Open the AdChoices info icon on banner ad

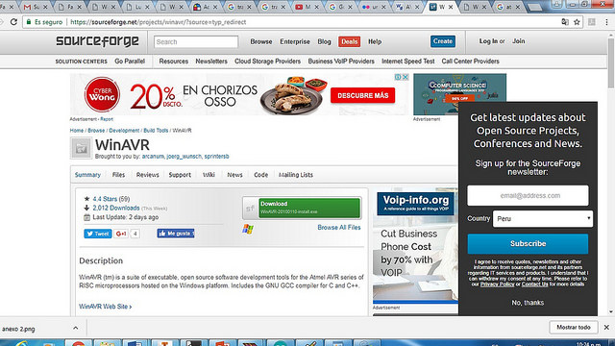(x=398, y=77)
